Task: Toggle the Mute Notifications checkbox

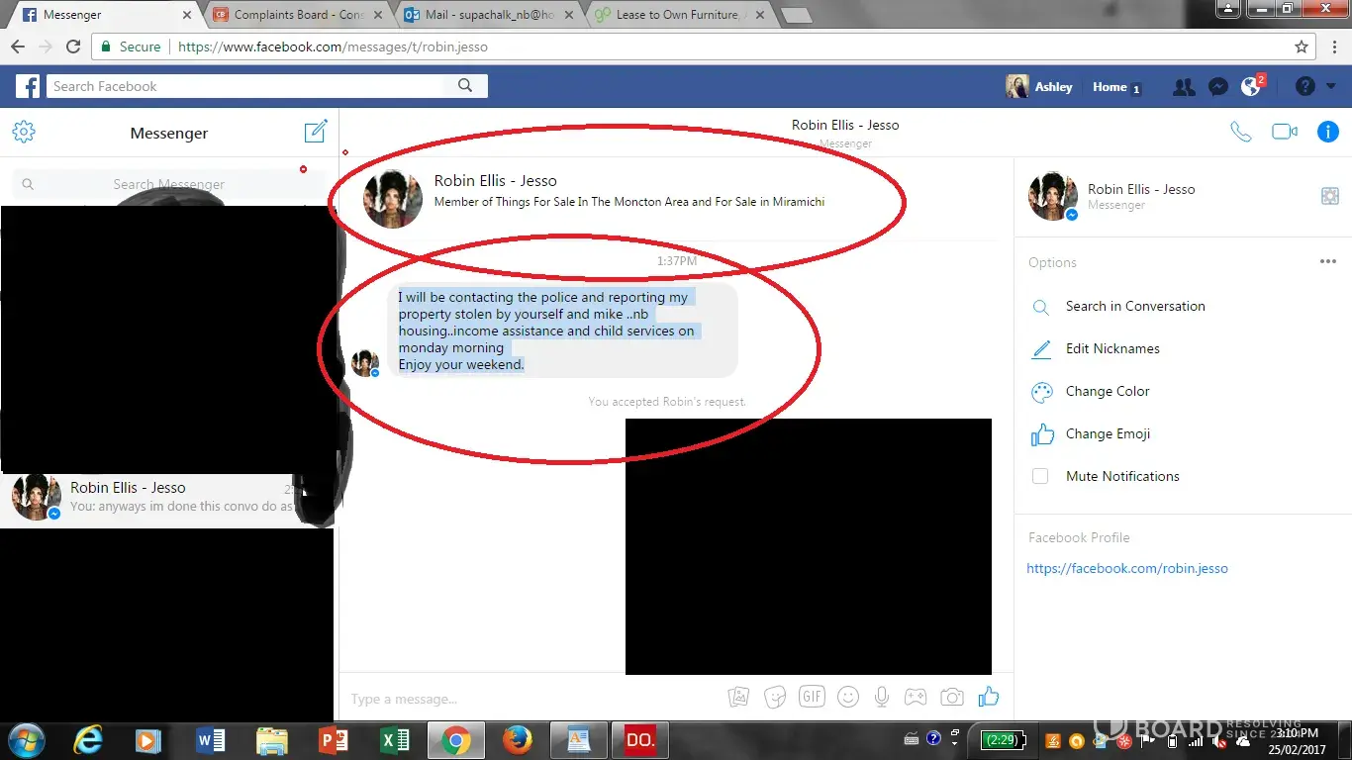Action: tap(1040, 476)
